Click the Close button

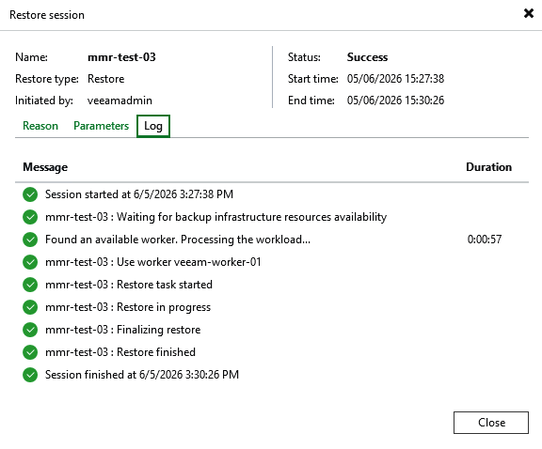coord(491,423)
